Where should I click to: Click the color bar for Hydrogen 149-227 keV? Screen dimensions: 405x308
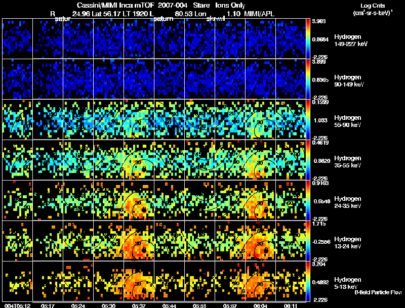308,38
